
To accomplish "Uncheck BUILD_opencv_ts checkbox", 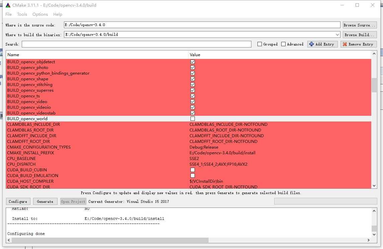I will pos(193,96).
